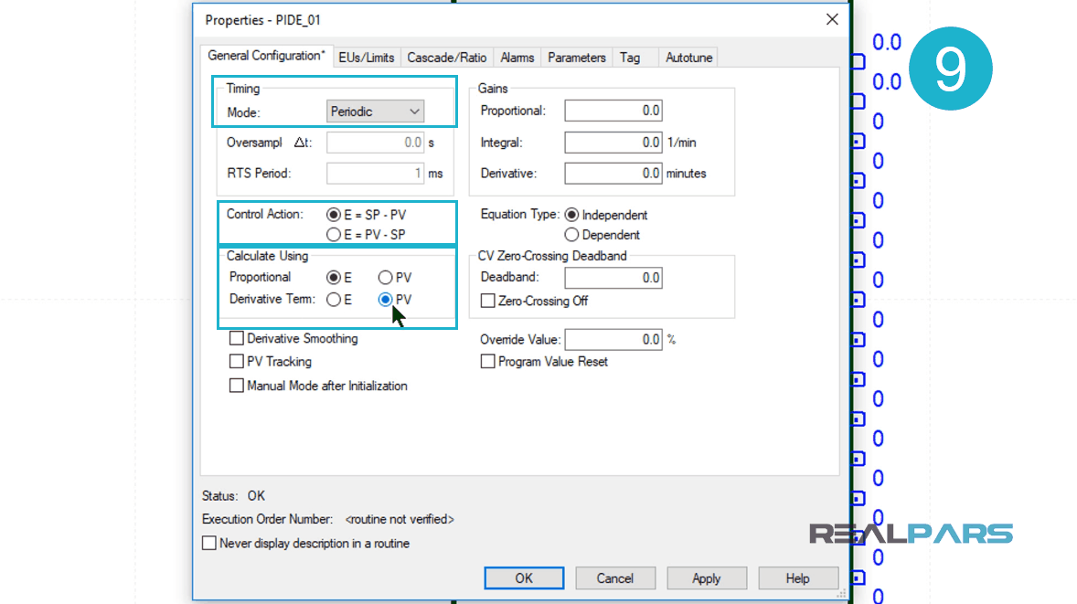The width and height of the screenshot is (1077, 604).
Task: Click the RTS Period field
Action: point(375,173)
